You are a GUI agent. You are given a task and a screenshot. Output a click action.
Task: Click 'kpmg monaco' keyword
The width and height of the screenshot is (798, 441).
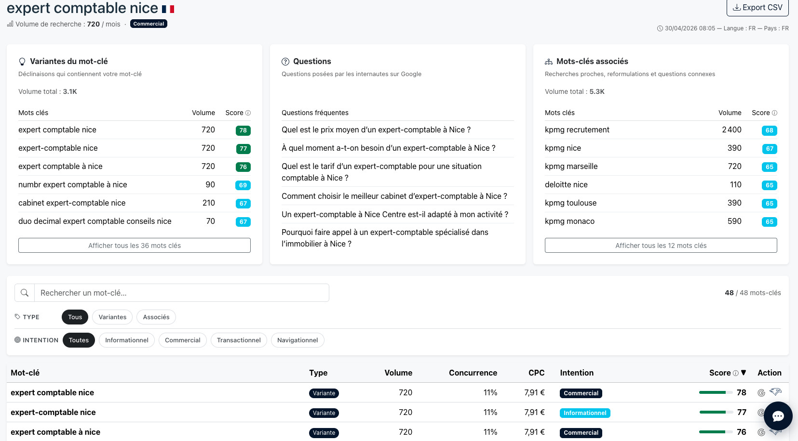[x=569, y=221]
